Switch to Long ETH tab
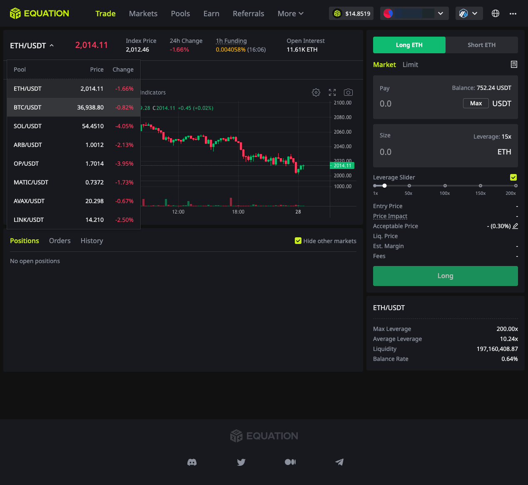Screen dimensions: 528x485 coord(409,45)
